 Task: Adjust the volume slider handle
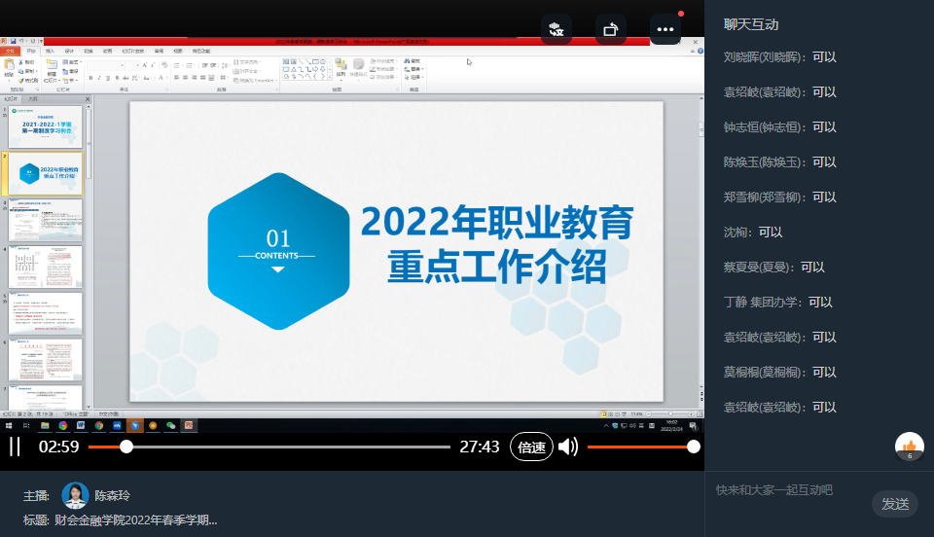pos(693,447)
